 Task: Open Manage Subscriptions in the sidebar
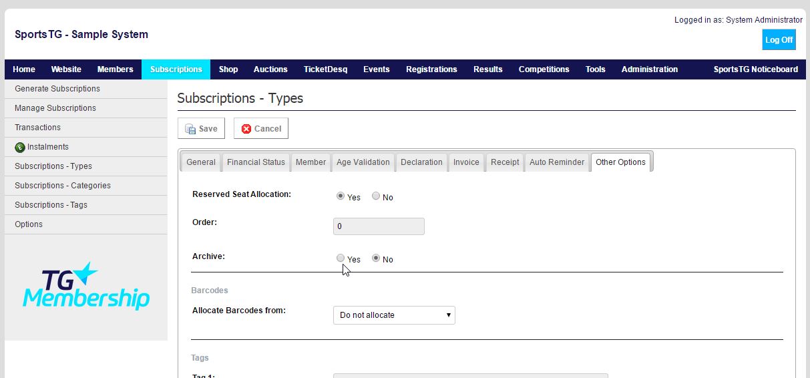(x=55, y=108)
